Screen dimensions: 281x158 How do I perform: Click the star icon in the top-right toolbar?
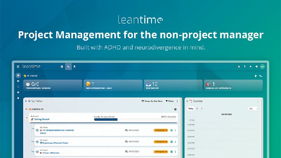coord(239,66)
